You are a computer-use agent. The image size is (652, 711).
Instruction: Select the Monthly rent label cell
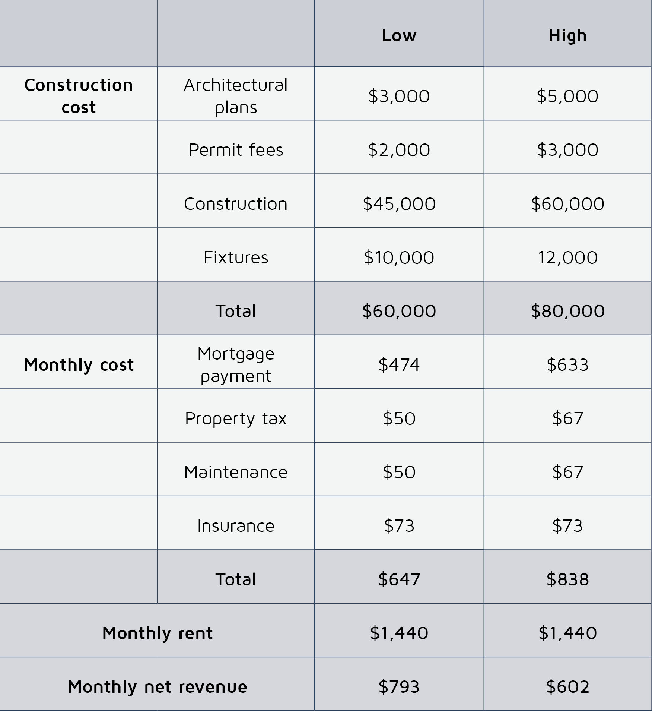pyautogui.click(x=157, y=633)
